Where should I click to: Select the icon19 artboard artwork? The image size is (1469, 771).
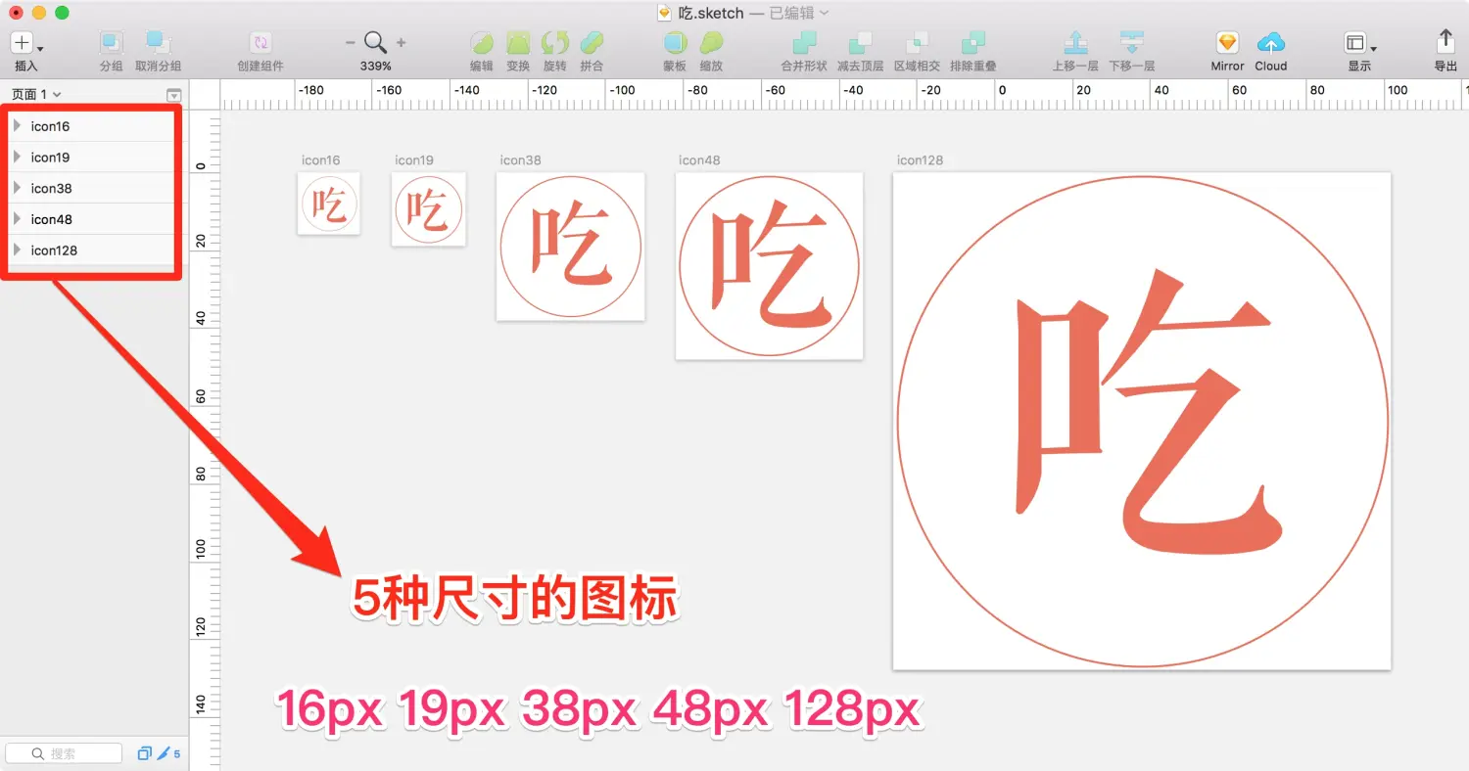point(428,209)
